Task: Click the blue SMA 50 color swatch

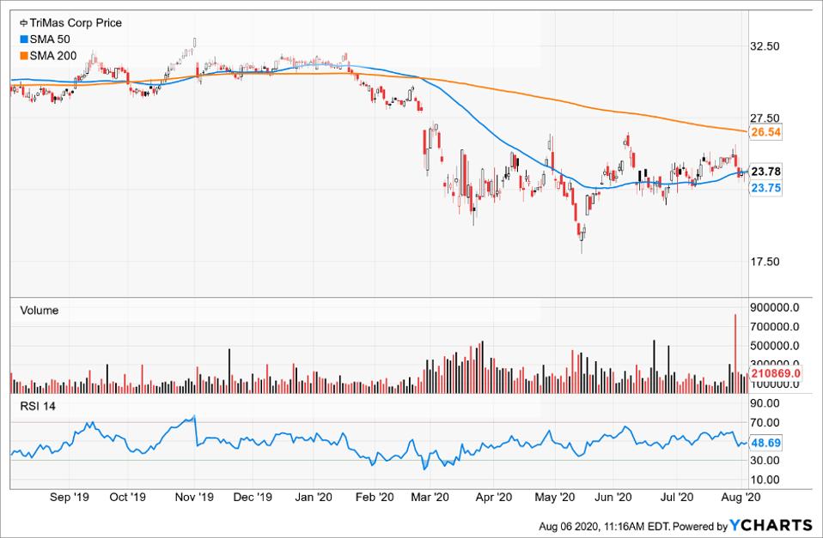Action: coord(23,39)
